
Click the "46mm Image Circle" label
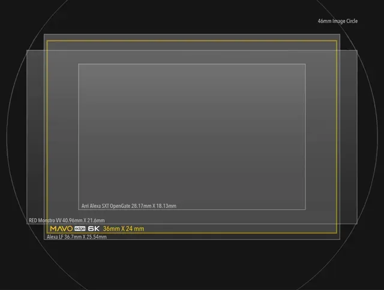[x=337, y=22]
